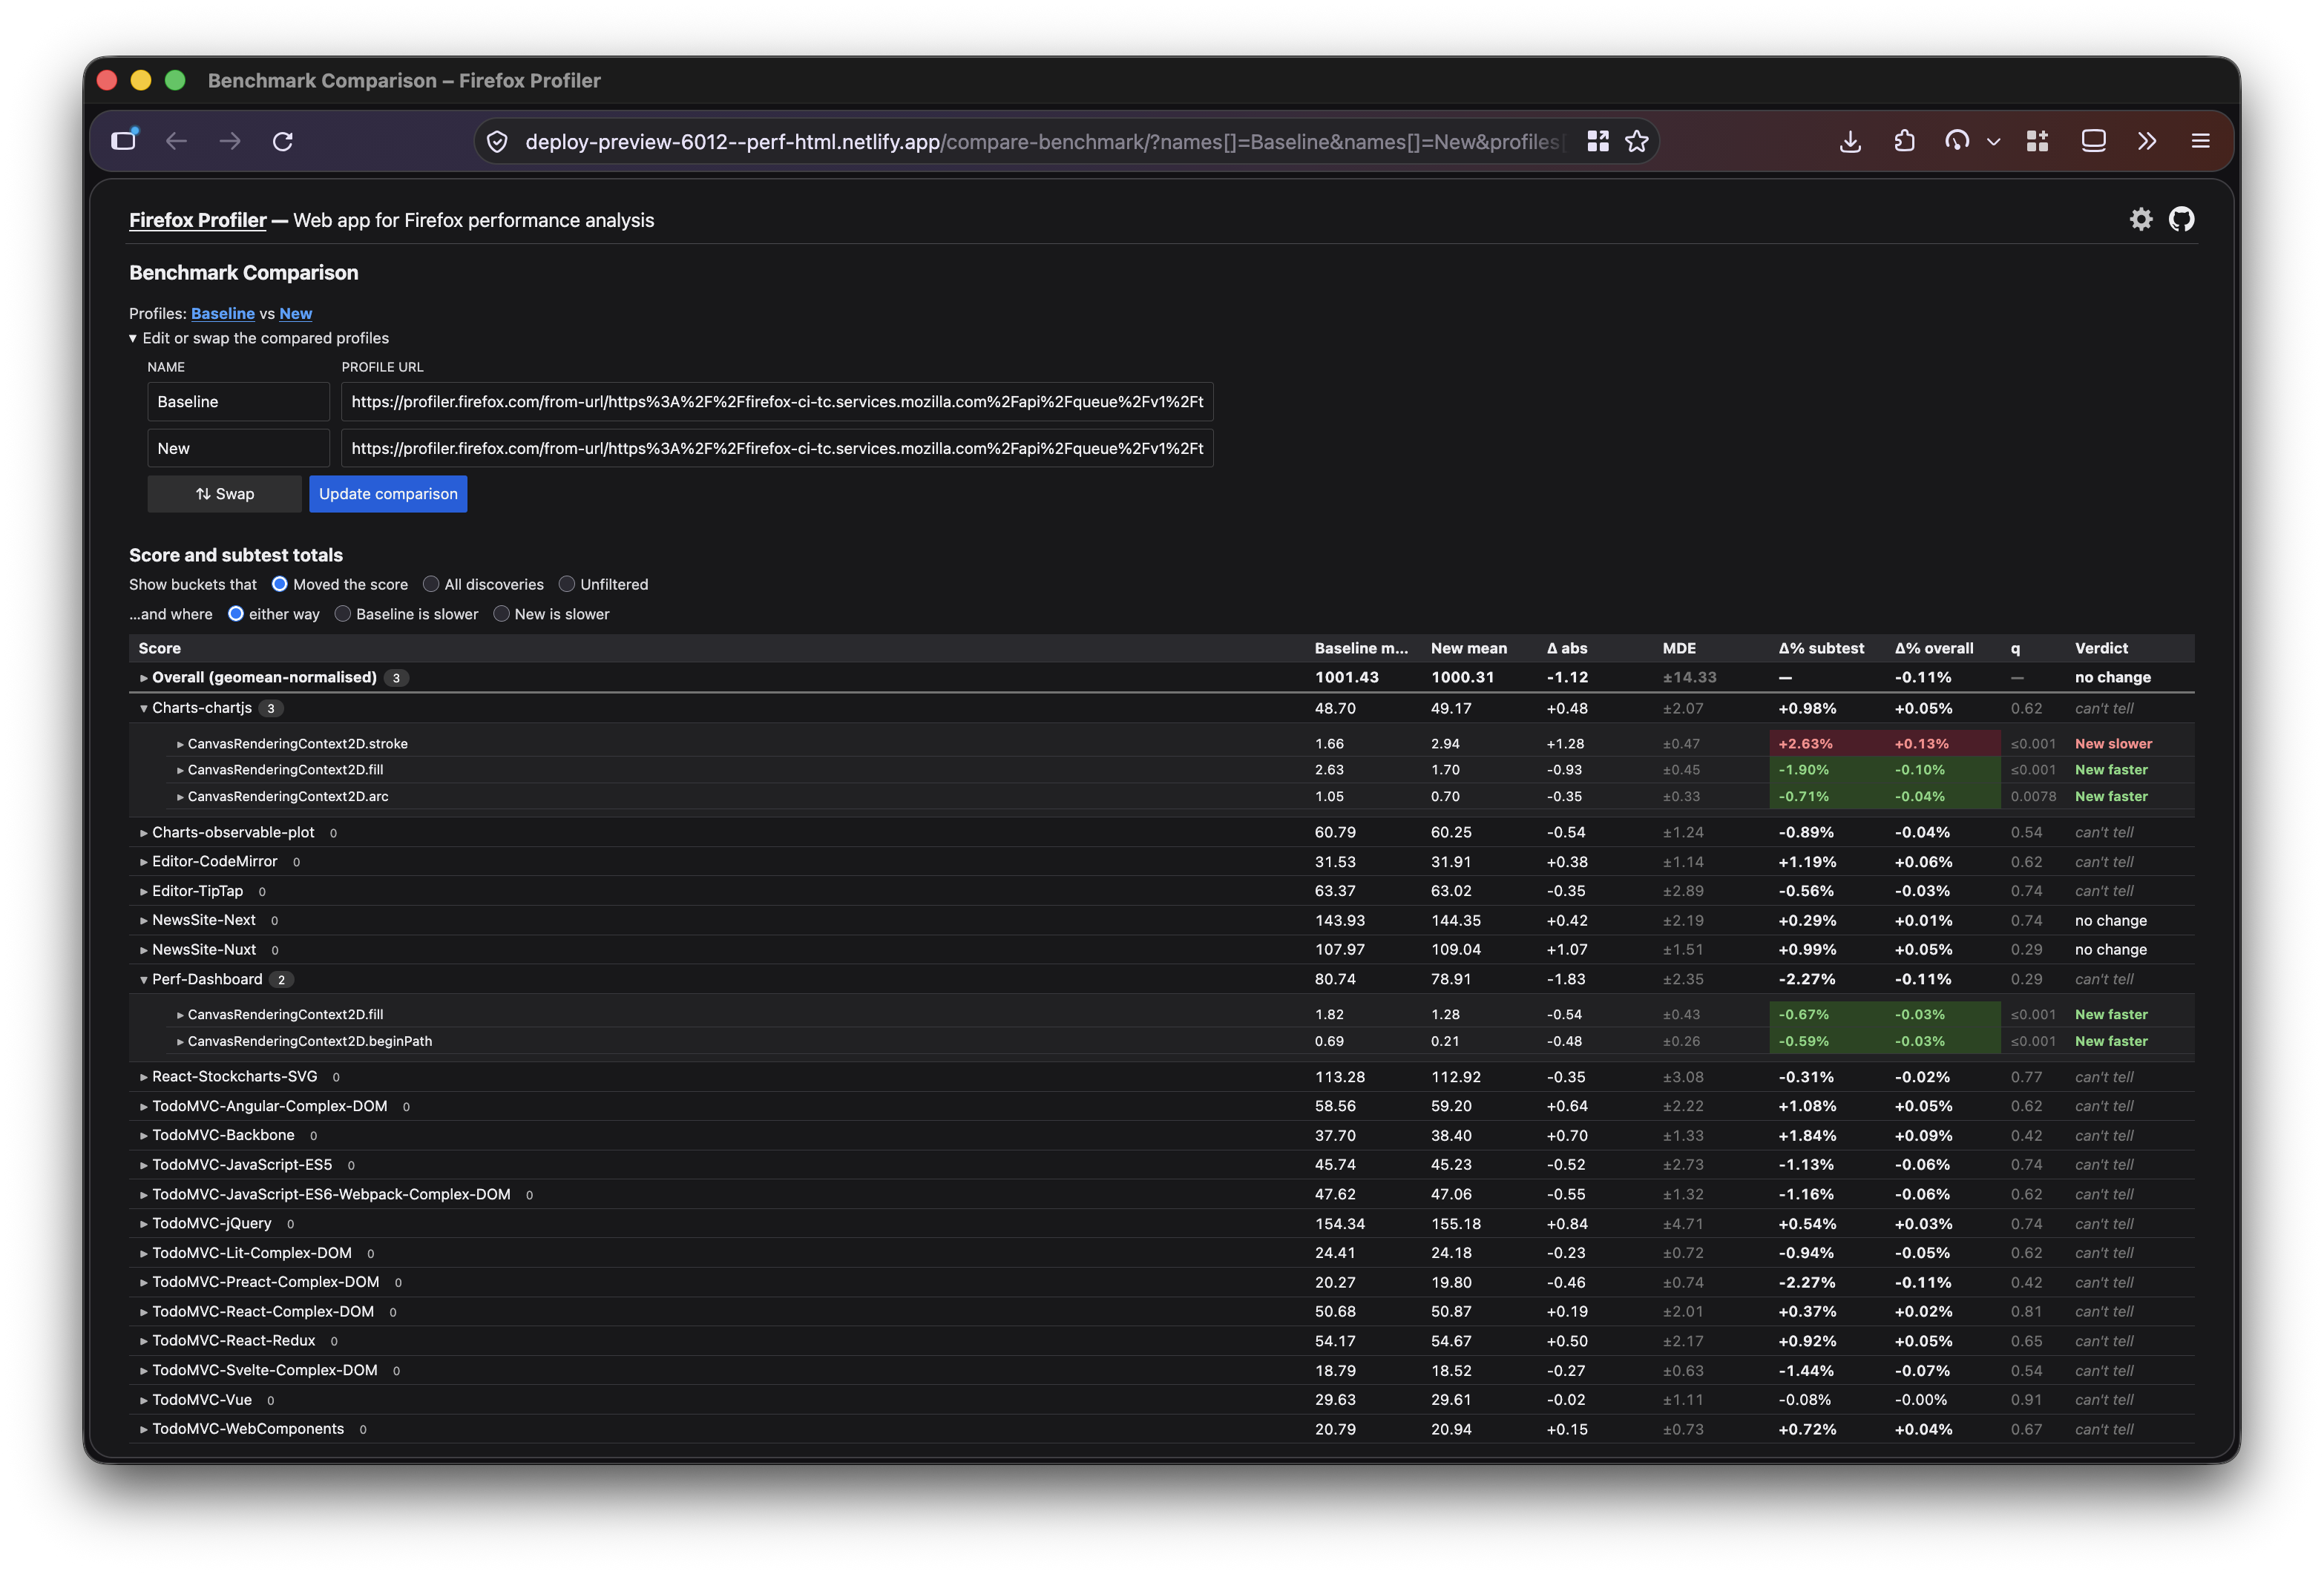Click the Firefox Profiler headphones toolbar icon

(x=1957, y=141)
